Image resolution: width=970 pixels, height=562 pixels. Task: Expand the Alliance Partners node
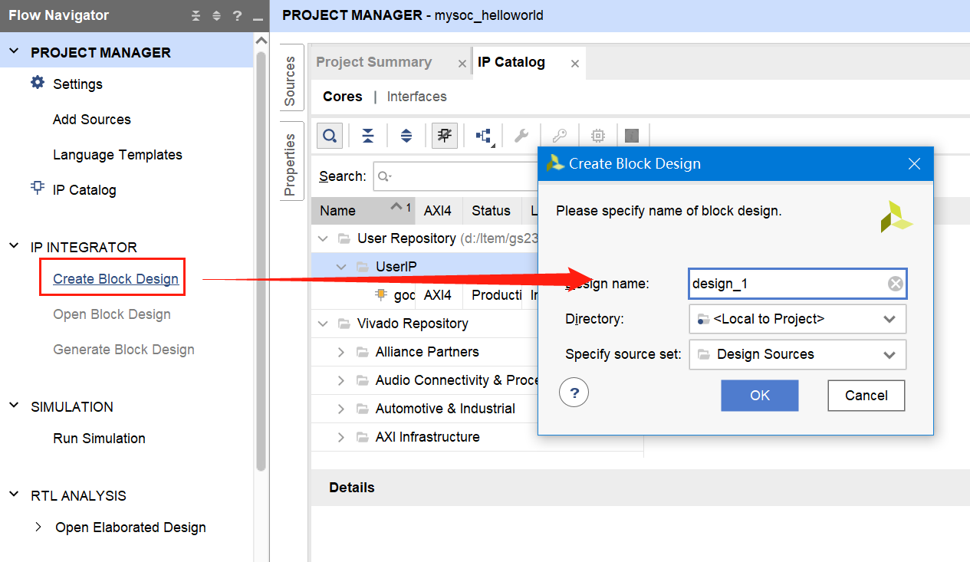pos(341,352)
